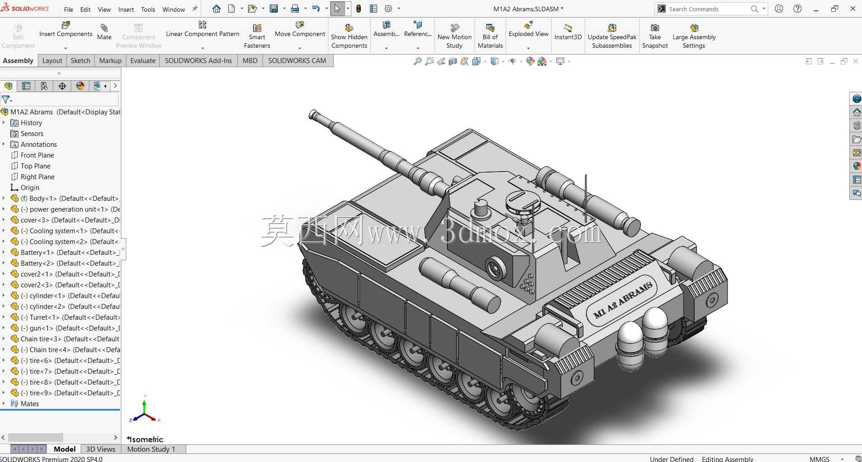This screenshot has width=862, height=462.
Task: Open Insert Components dropdown arrow
Action: [x=66, y=48]
